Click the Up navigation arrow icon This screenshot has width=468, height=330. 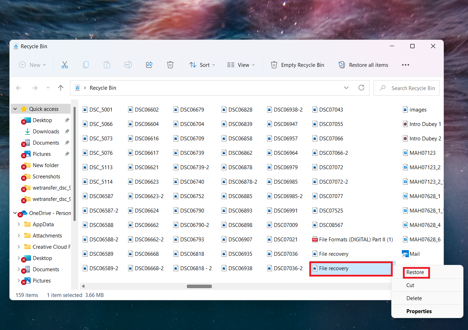click(61, 88)
